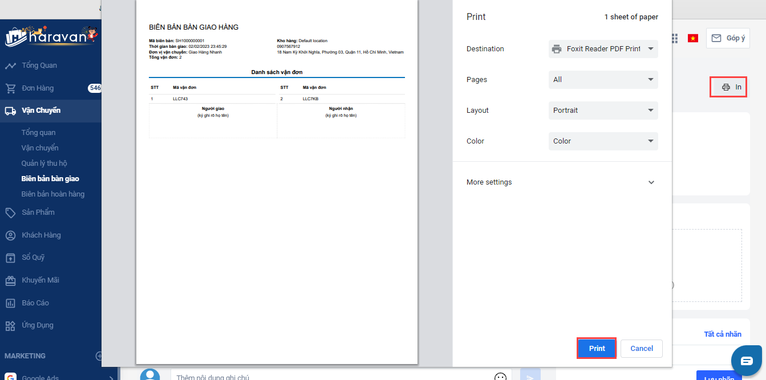Click the send arrow button for the note
Viewport: 766px width, 380px height.
click(x=530, y=376)
